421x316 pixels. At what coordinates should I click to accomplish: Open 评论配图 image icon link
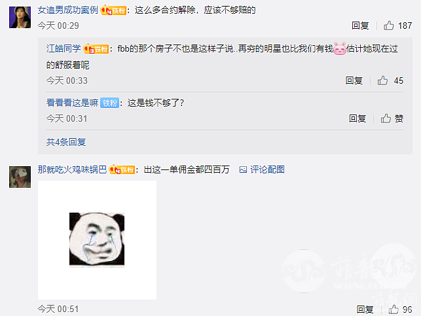(x=262, y=169)
